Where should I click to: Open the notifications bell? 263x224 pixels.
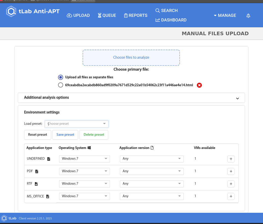point(248,16)
